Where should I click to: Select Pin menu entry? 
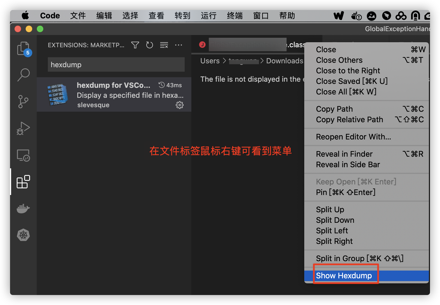(x=367, y=192)
